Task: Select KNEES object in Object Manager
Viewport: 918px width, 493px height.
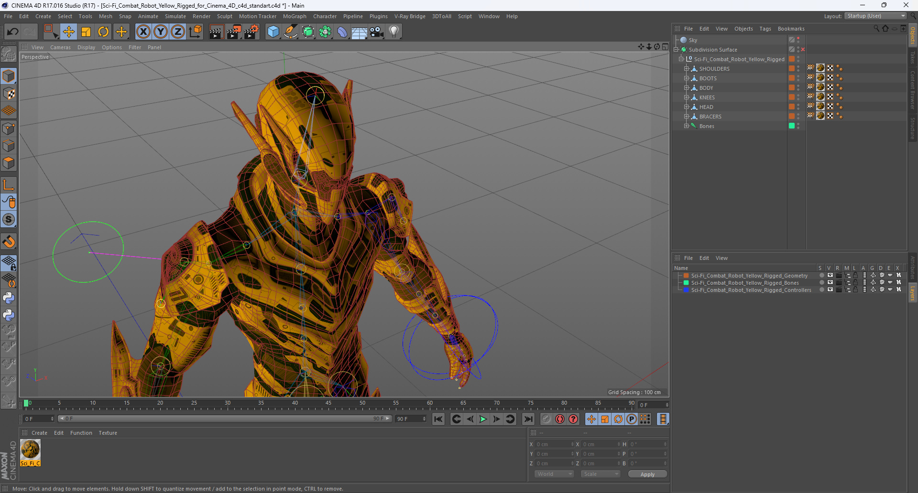Action: click(707, 97)
